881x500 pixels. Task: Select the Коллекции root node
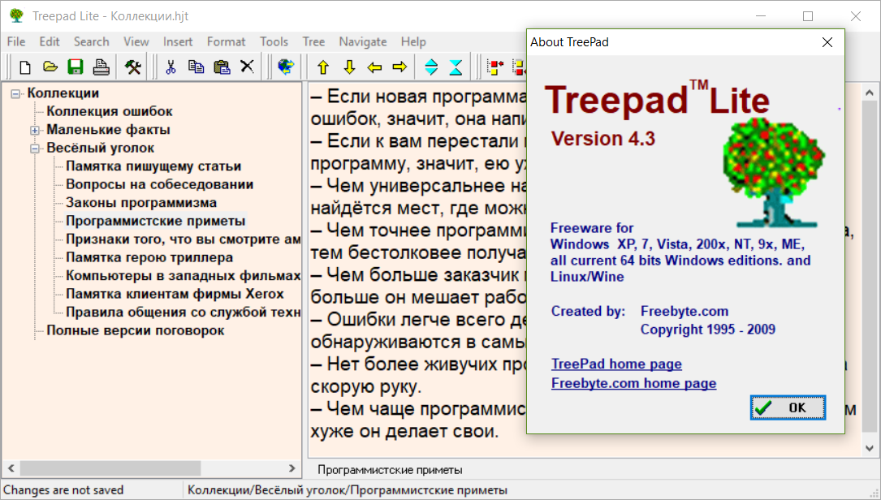pyautogui.click(x=63, y=93)
